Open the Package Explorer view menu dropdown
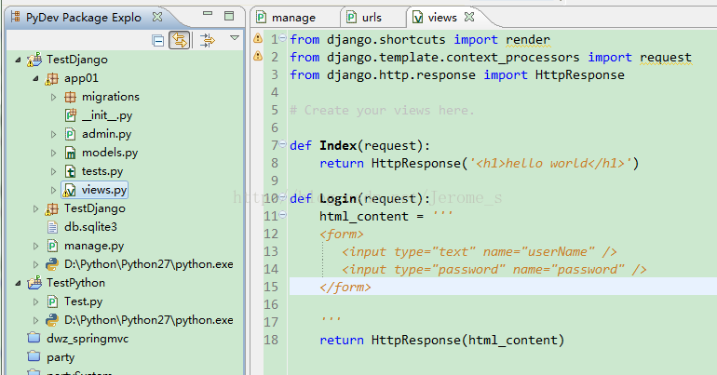This screenshot has width=717, height=375. point(235,38)
